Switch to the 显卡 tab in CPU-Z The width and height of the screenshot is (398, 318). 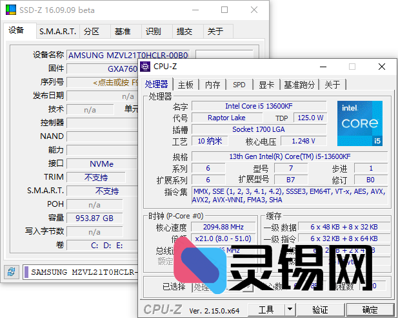click(266, 85)
